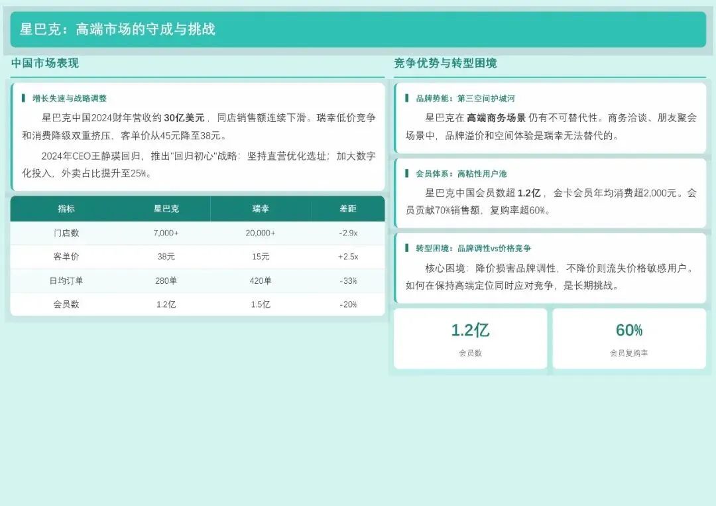Select the 客单价 row label

tap(66, 257)
